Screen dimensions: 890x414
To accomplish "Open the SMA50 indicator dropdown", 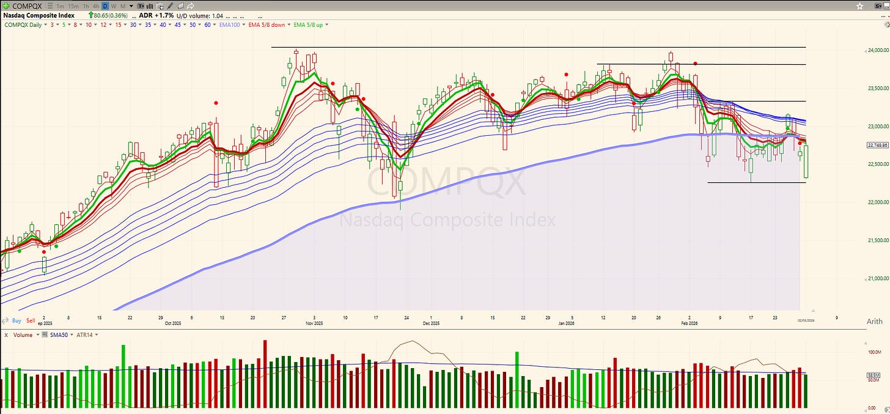I will [x=72, y=335].
